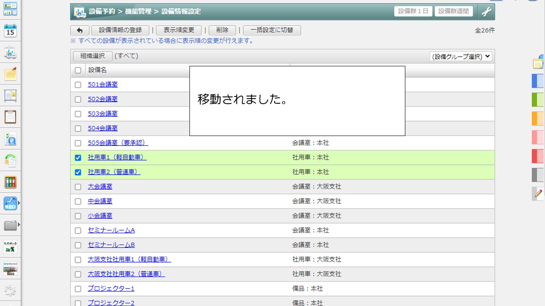Click the pencil edit icon on right edge
Viewport: 545px width, 306px height.
(x=538, y=193)
